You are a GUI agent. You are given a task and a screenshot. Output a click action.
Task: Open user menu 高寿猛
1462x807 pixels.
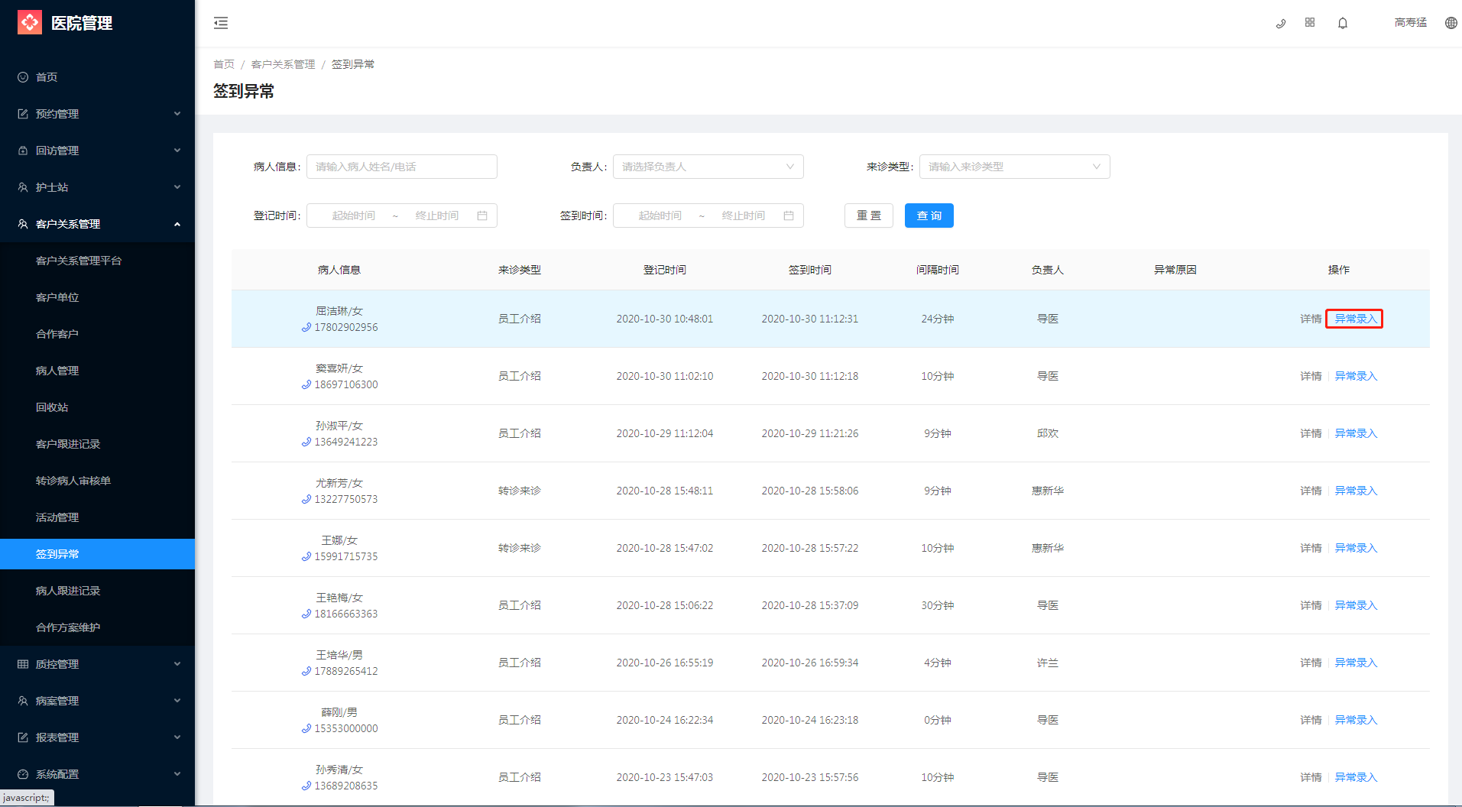tap(1410, 23)
